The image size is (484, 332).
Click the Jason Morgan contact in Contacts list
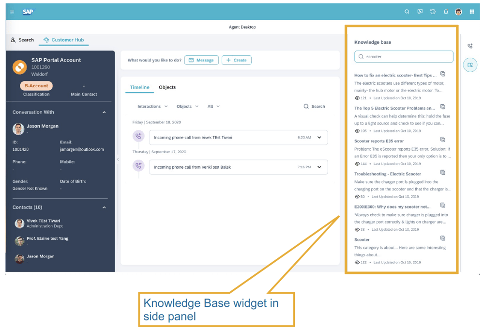pyautogui.click(x=41, y=256)
